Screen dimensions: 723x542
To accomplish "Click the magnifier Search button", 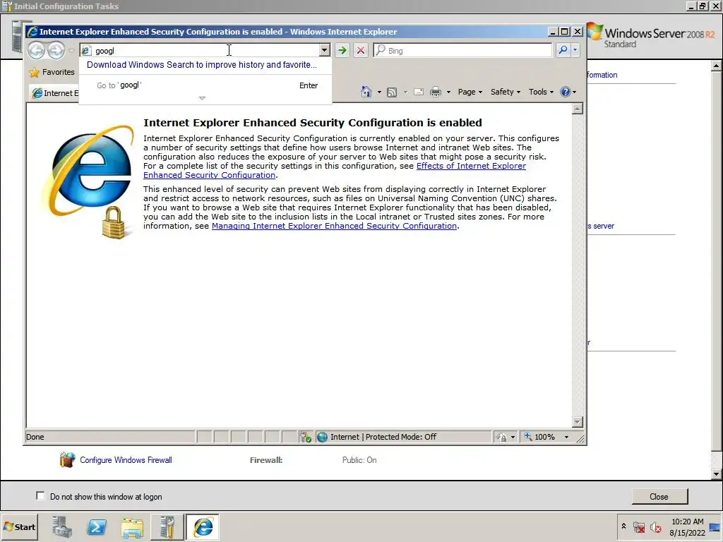I will (x=563, y=50).
